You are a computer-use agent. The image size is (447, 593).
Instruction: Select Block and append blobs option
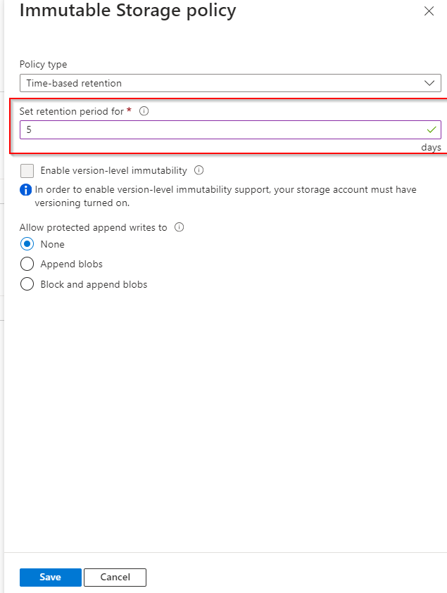(x=27, y=285)
